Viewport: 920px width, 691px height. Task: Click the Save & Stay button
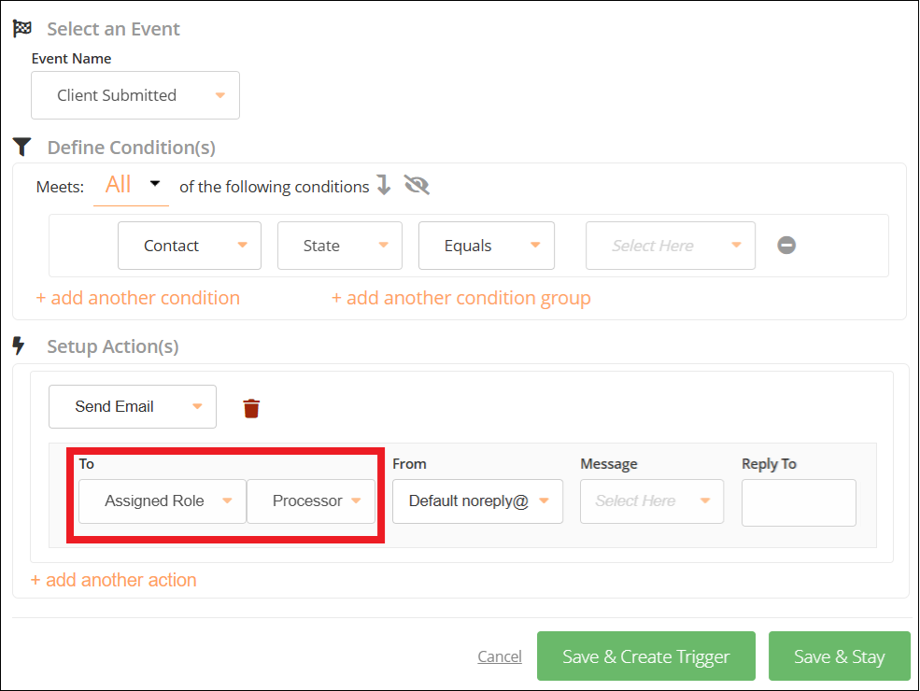839,656
